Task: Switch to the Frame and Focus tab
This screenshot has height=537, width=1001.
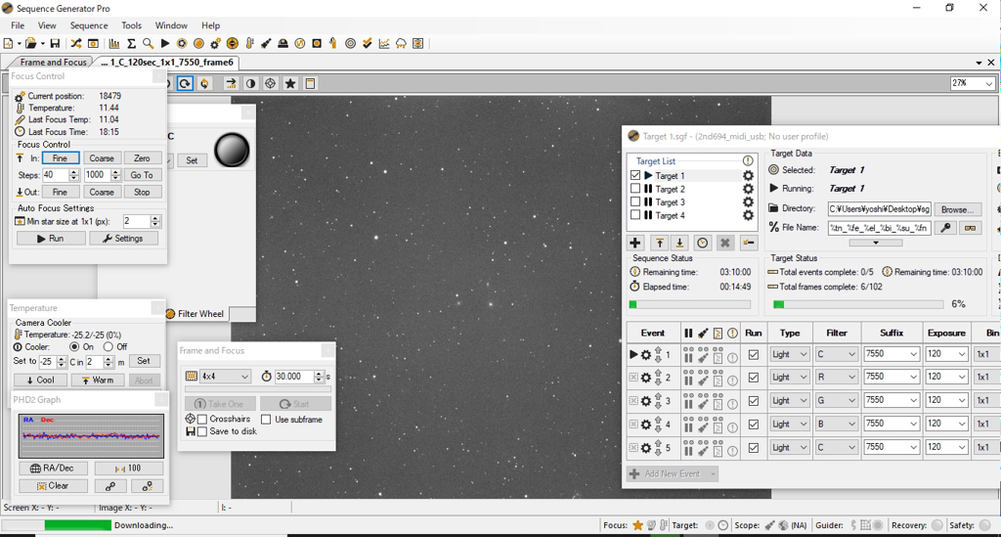Action: [x=53, y=62]
